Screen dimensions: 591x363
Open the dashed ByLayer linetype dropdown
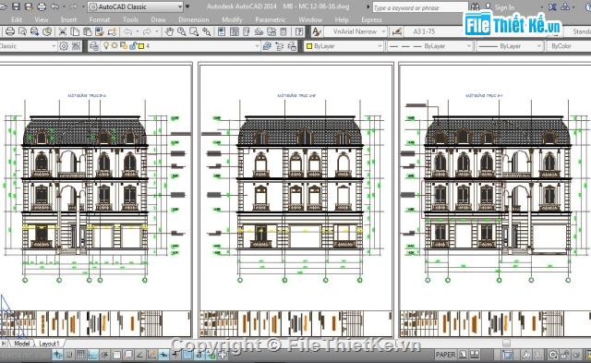click(x=429, y=46)
